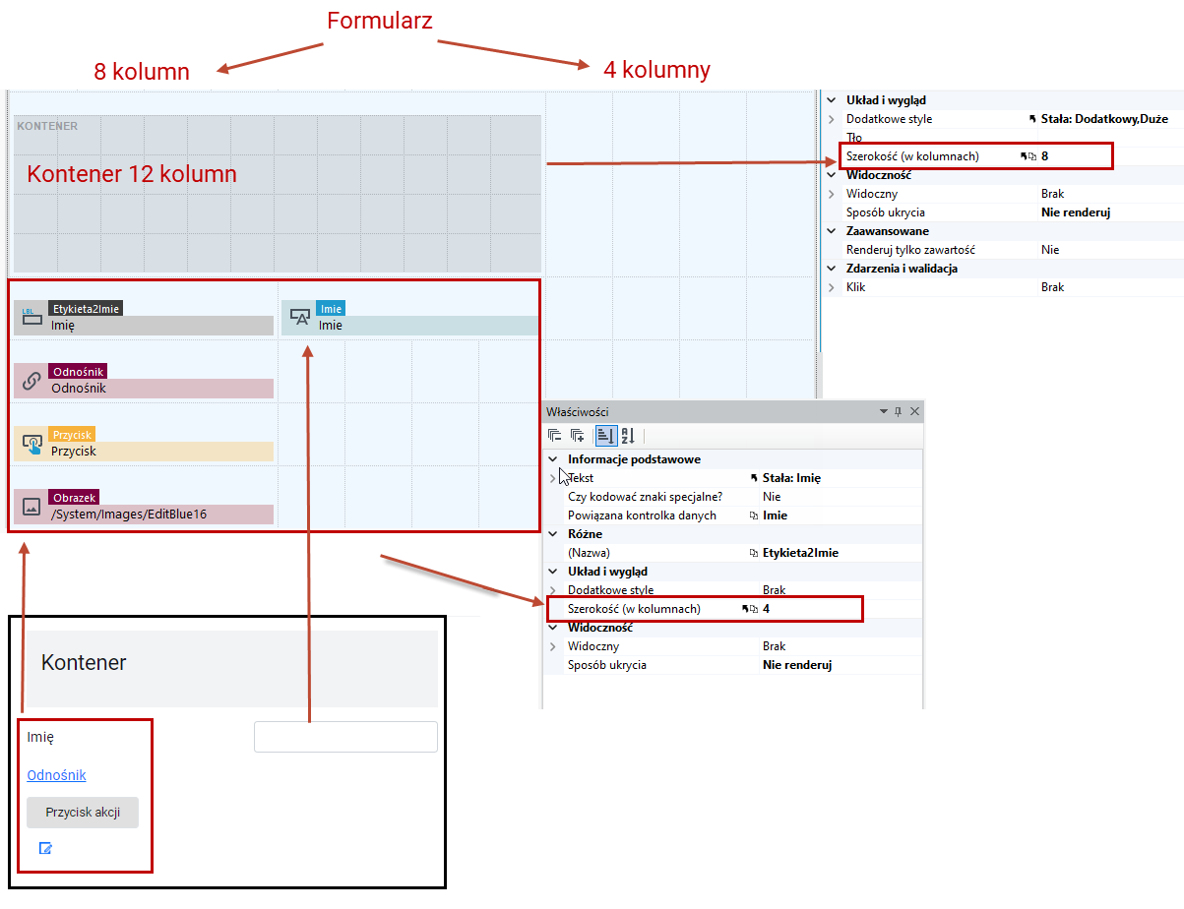
Task: Click the Klik event value Brak
Action: [x=1053, y=287]
